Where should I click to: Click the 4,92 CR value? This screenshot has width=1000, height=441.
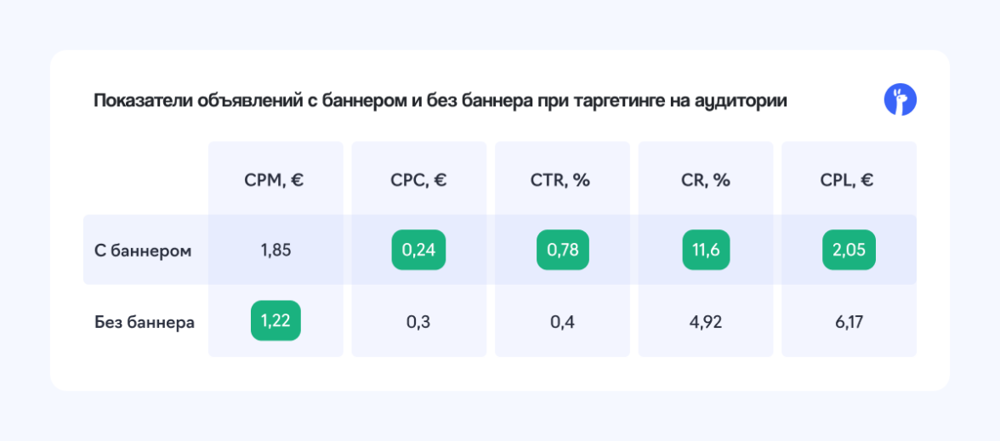706,323
